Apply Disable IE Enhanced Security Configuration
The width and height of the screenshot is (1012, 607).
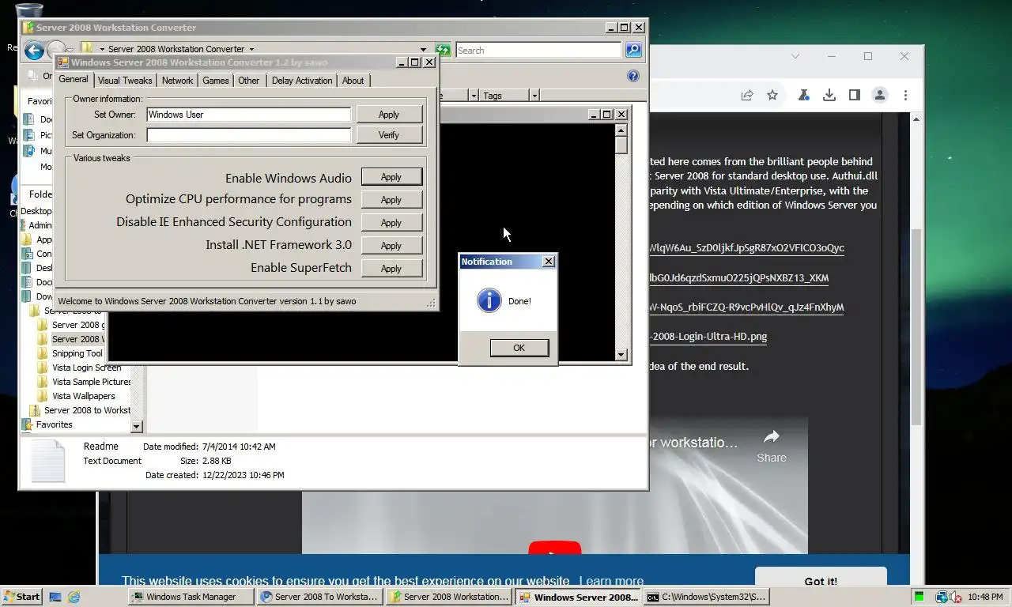tap(391, 223)
